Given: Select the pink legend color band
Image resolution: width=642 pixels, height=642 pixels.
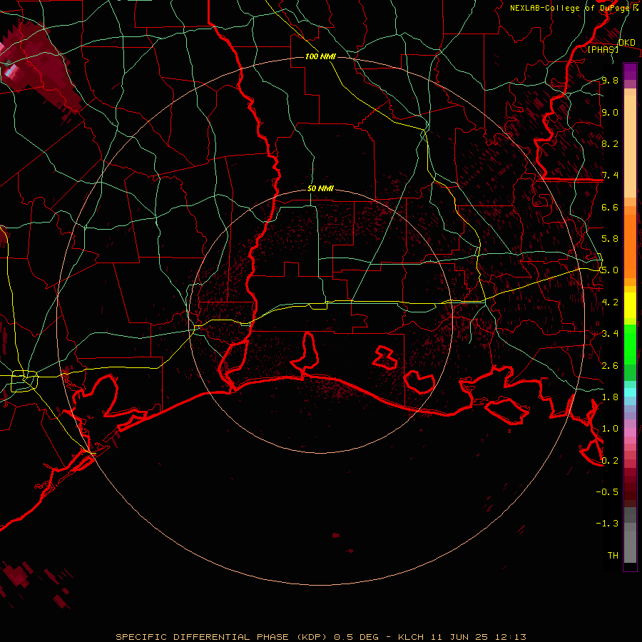Looking at the screenshot, I should [630, 432].
